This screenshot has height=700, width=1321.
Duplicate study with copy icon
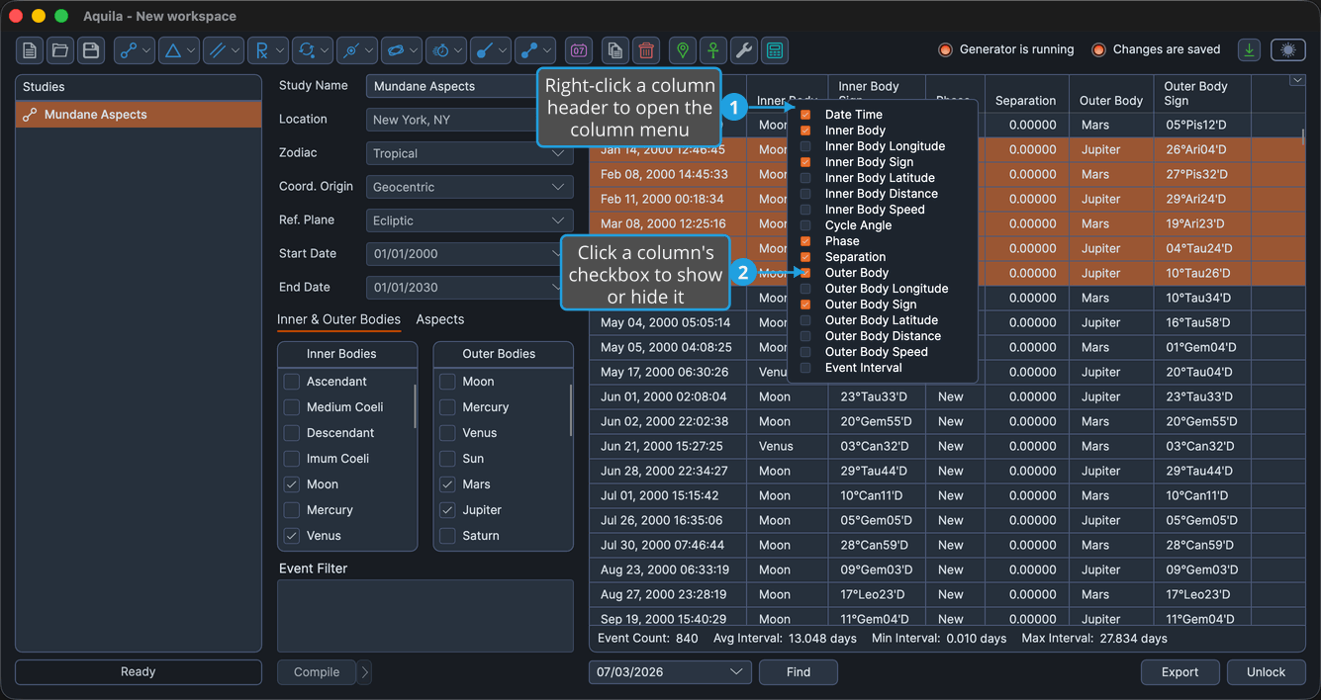point(615,49)
